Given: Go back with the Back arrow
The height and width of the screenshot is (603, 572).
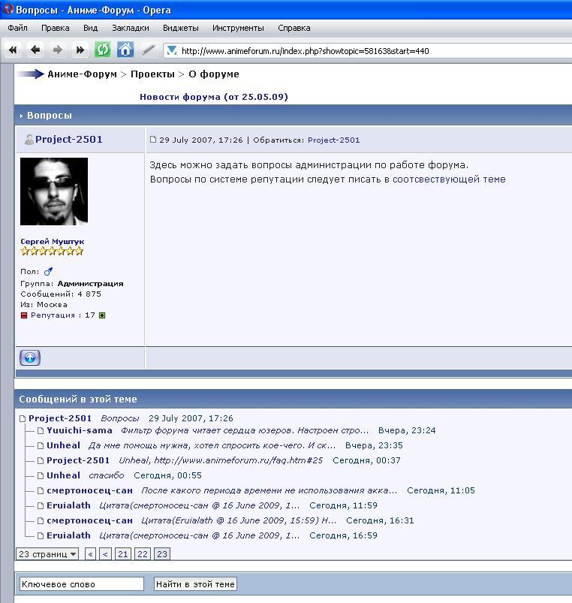Looking at the screenshot, I should (35, 50).
